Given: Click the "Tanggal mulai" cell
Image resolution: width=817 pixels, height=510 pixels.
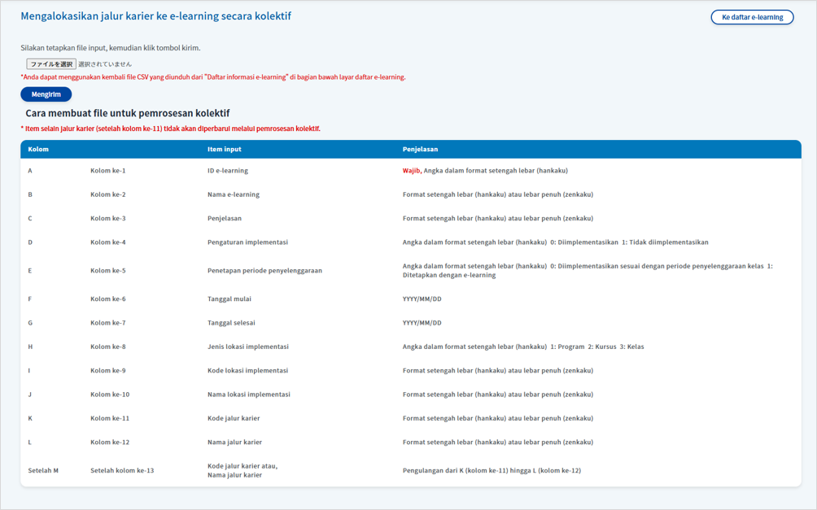Looking at the screenshot, I should pos(229,299).
